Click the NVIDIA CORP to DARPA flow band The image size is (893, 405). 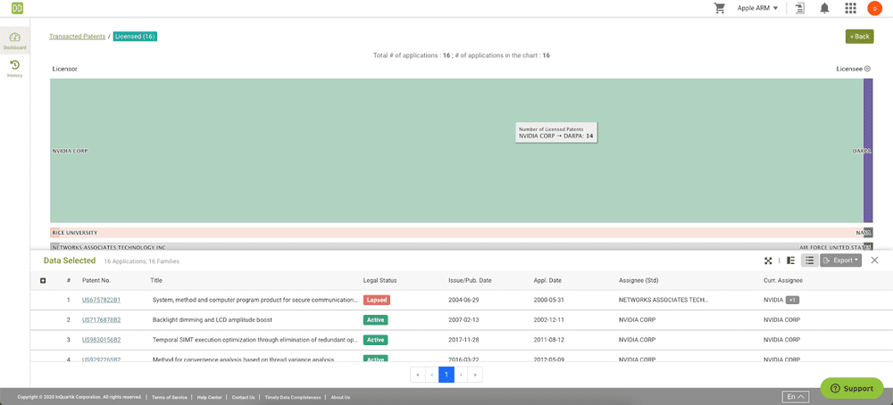point(456,150)
